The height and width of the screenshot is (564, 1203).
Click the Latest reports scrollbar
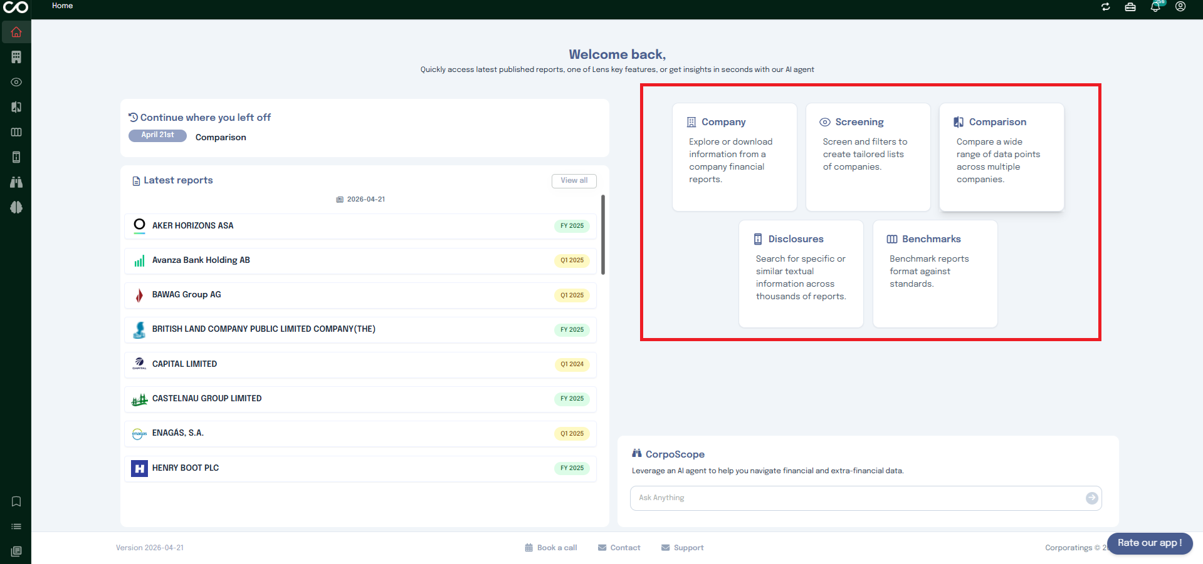coord(603,235)
